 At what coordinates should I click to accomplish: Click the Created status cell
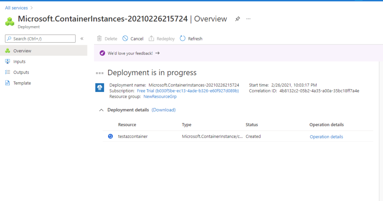coord(253,136)
